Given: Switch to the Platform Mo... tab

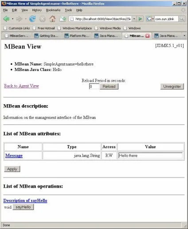Looking at the screenshot, I should pos(77,36).
